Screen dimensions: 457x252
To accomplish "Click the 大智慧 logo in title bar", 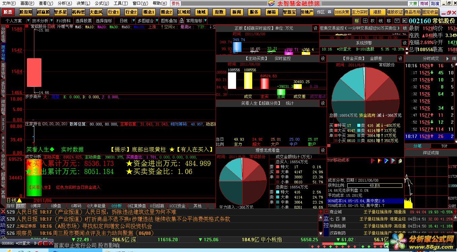I will click(x=272, y=3).
